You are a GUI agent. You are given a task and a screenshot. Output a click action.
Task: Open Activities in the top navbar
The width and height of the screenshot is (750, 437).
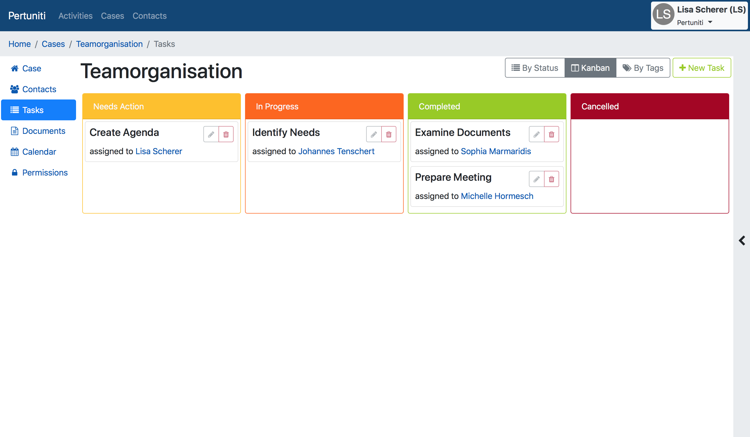click(x=75, y=16)
